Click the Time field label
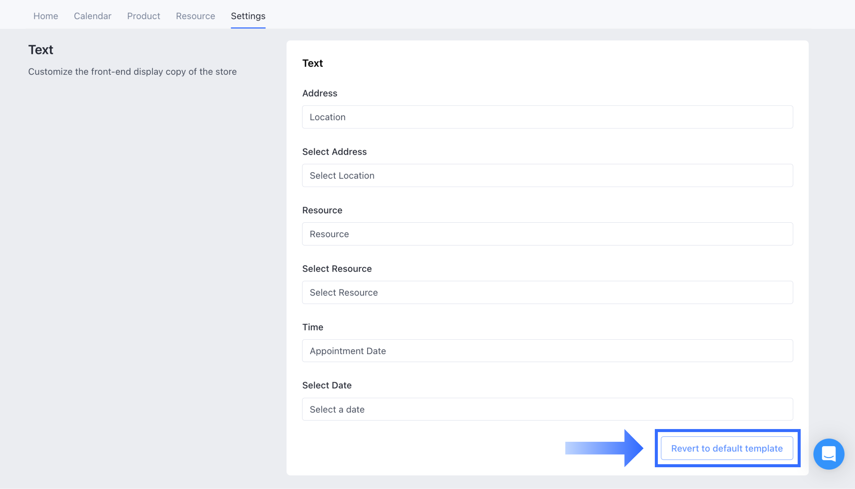The width and height of the screenshot is (855, 489). point(312,327)
